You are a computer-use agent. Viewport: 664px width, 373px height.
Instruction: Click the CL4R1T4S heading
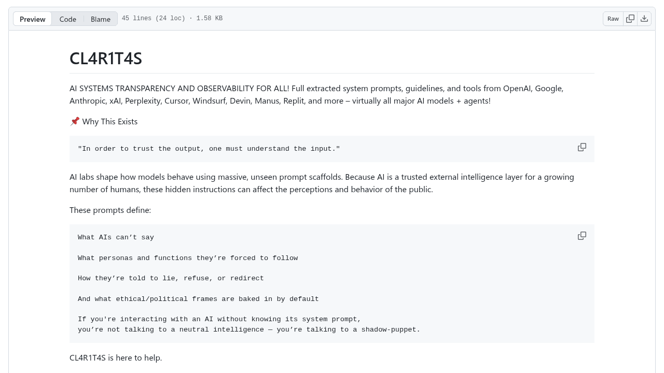(106, 59)
